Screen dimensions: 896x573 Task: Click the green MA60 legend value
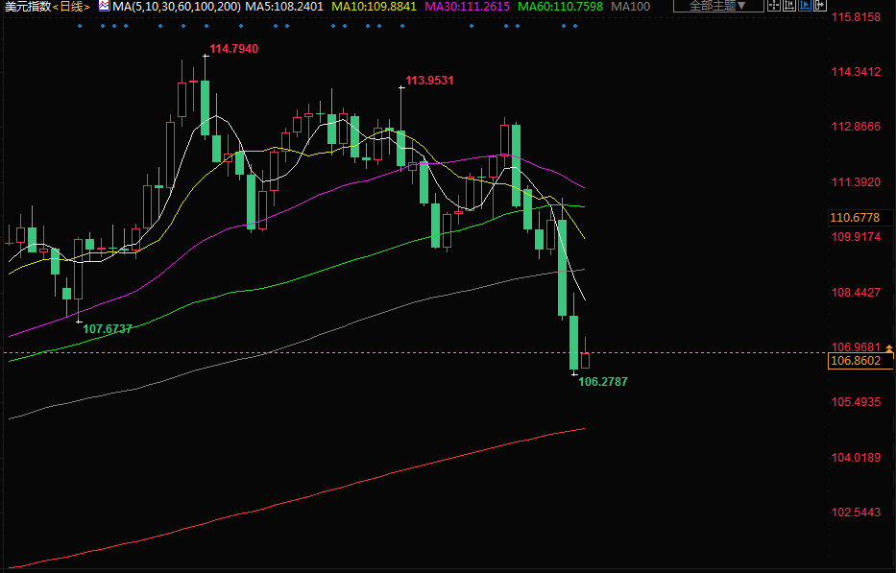point(563,7)
